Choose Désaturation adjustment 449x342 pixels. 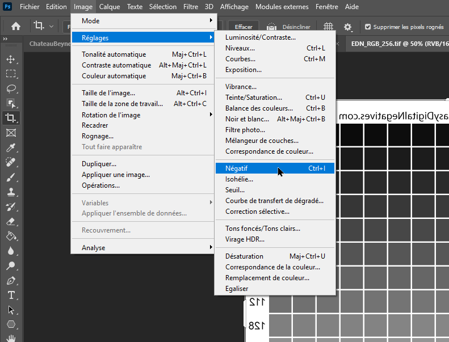point(275,256)
